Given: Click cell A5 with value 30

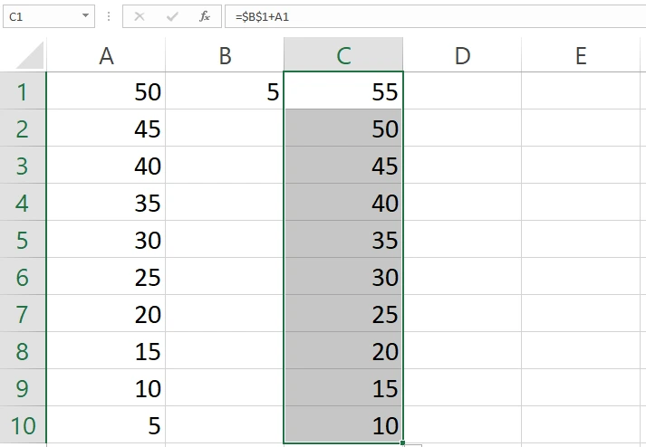Looking at the screenshot, I should (106, 239).
